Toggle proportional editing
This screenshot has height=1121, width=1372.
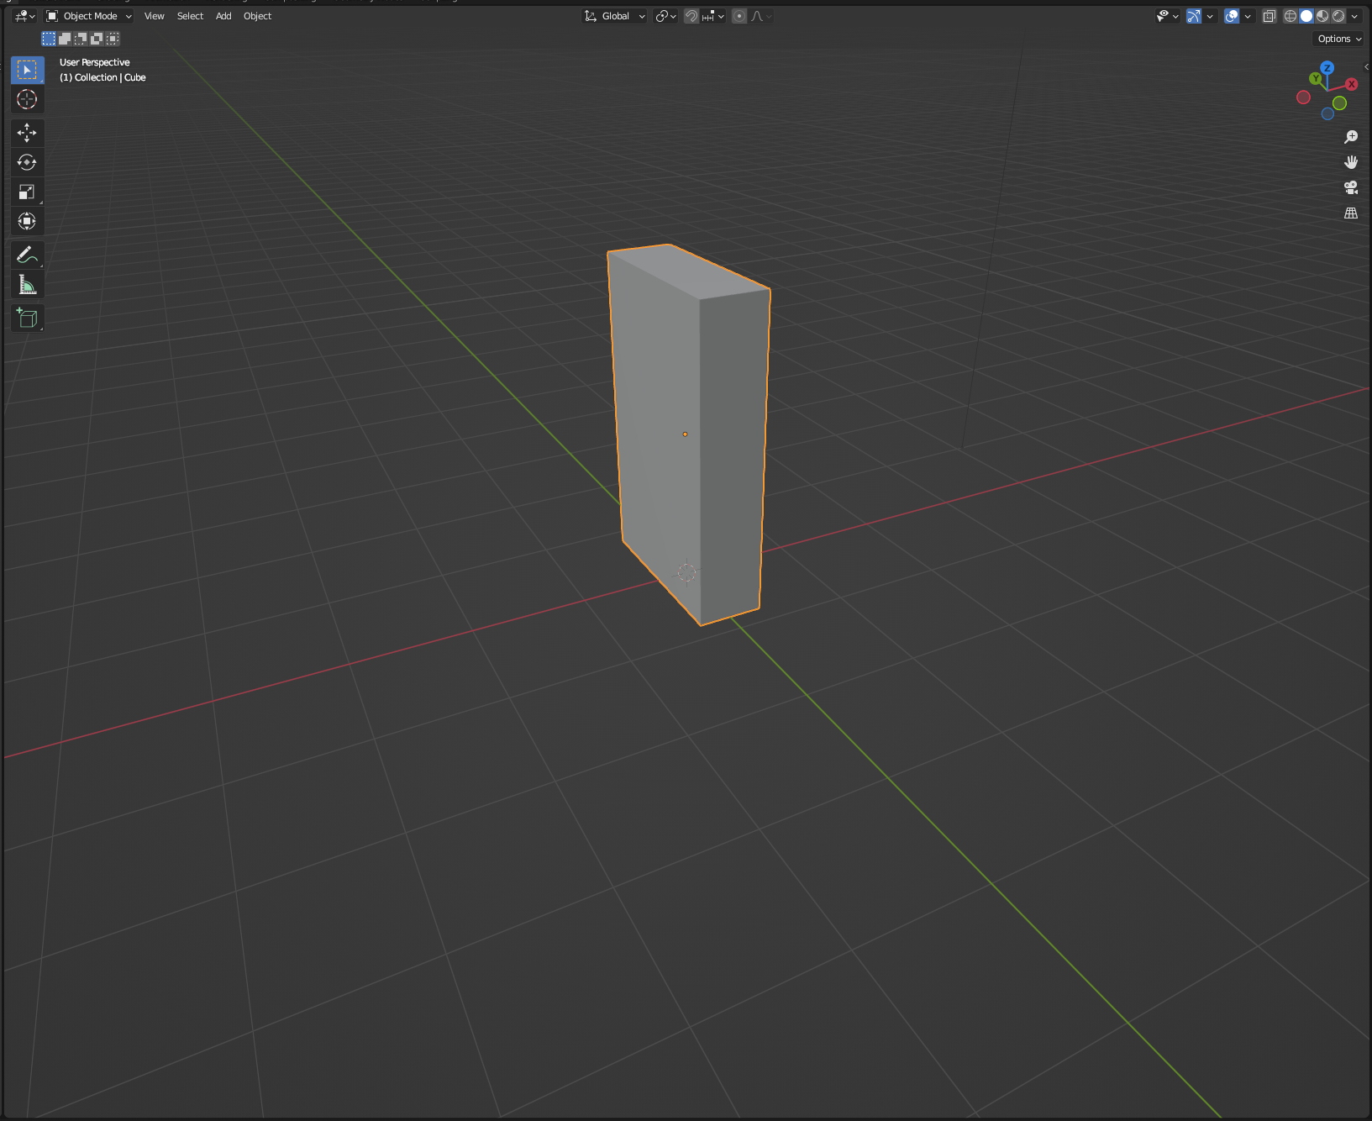coord(739,16)
